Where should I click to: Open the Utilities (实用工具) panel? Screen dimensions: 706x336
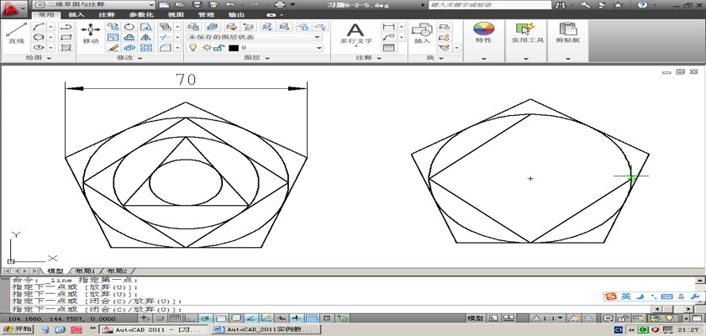[527, 33]
